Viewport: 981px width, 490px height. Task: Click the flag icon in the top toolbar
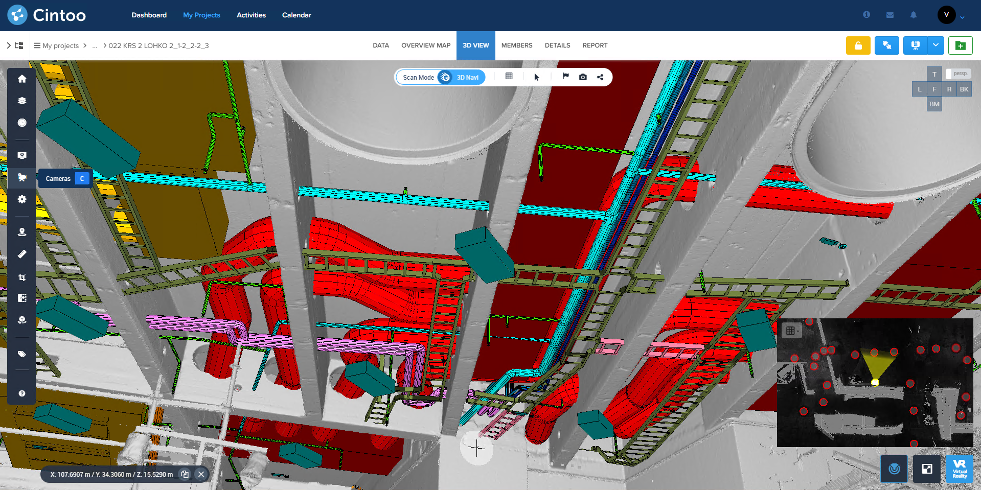pos(565,76)
